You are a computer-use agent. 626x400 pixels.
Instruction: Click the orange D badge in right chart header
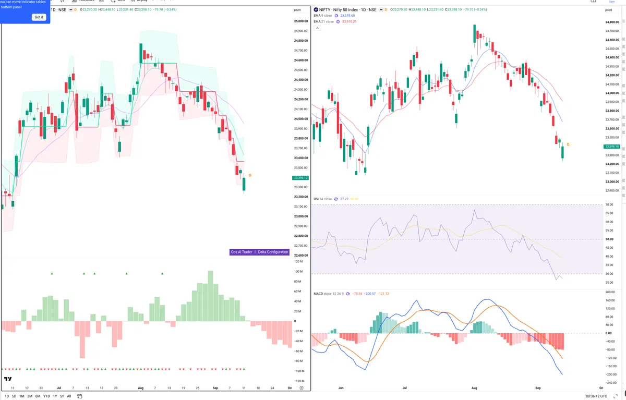coord(386,9)
